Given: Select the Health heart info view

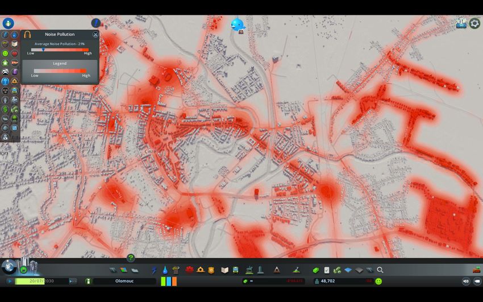Looking at the screenshot, I should [x=14, y=53].
